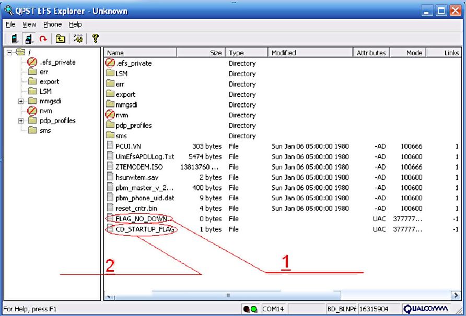Click the pdp_profiles folder icon in the tree
The width and height of the screenshot is (466, 316).
(32, 120)
